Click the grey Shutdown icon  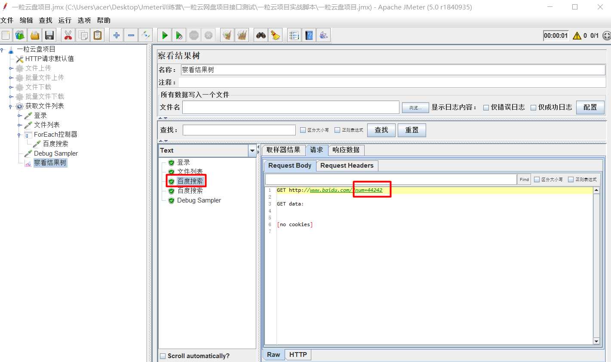coord(209,35)
